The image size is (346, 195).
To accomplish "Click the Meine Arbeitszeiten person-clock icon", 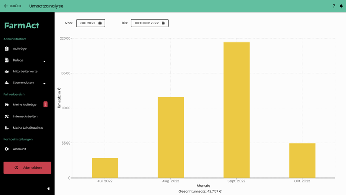I will pyautogui.click(x=6, y=128).
